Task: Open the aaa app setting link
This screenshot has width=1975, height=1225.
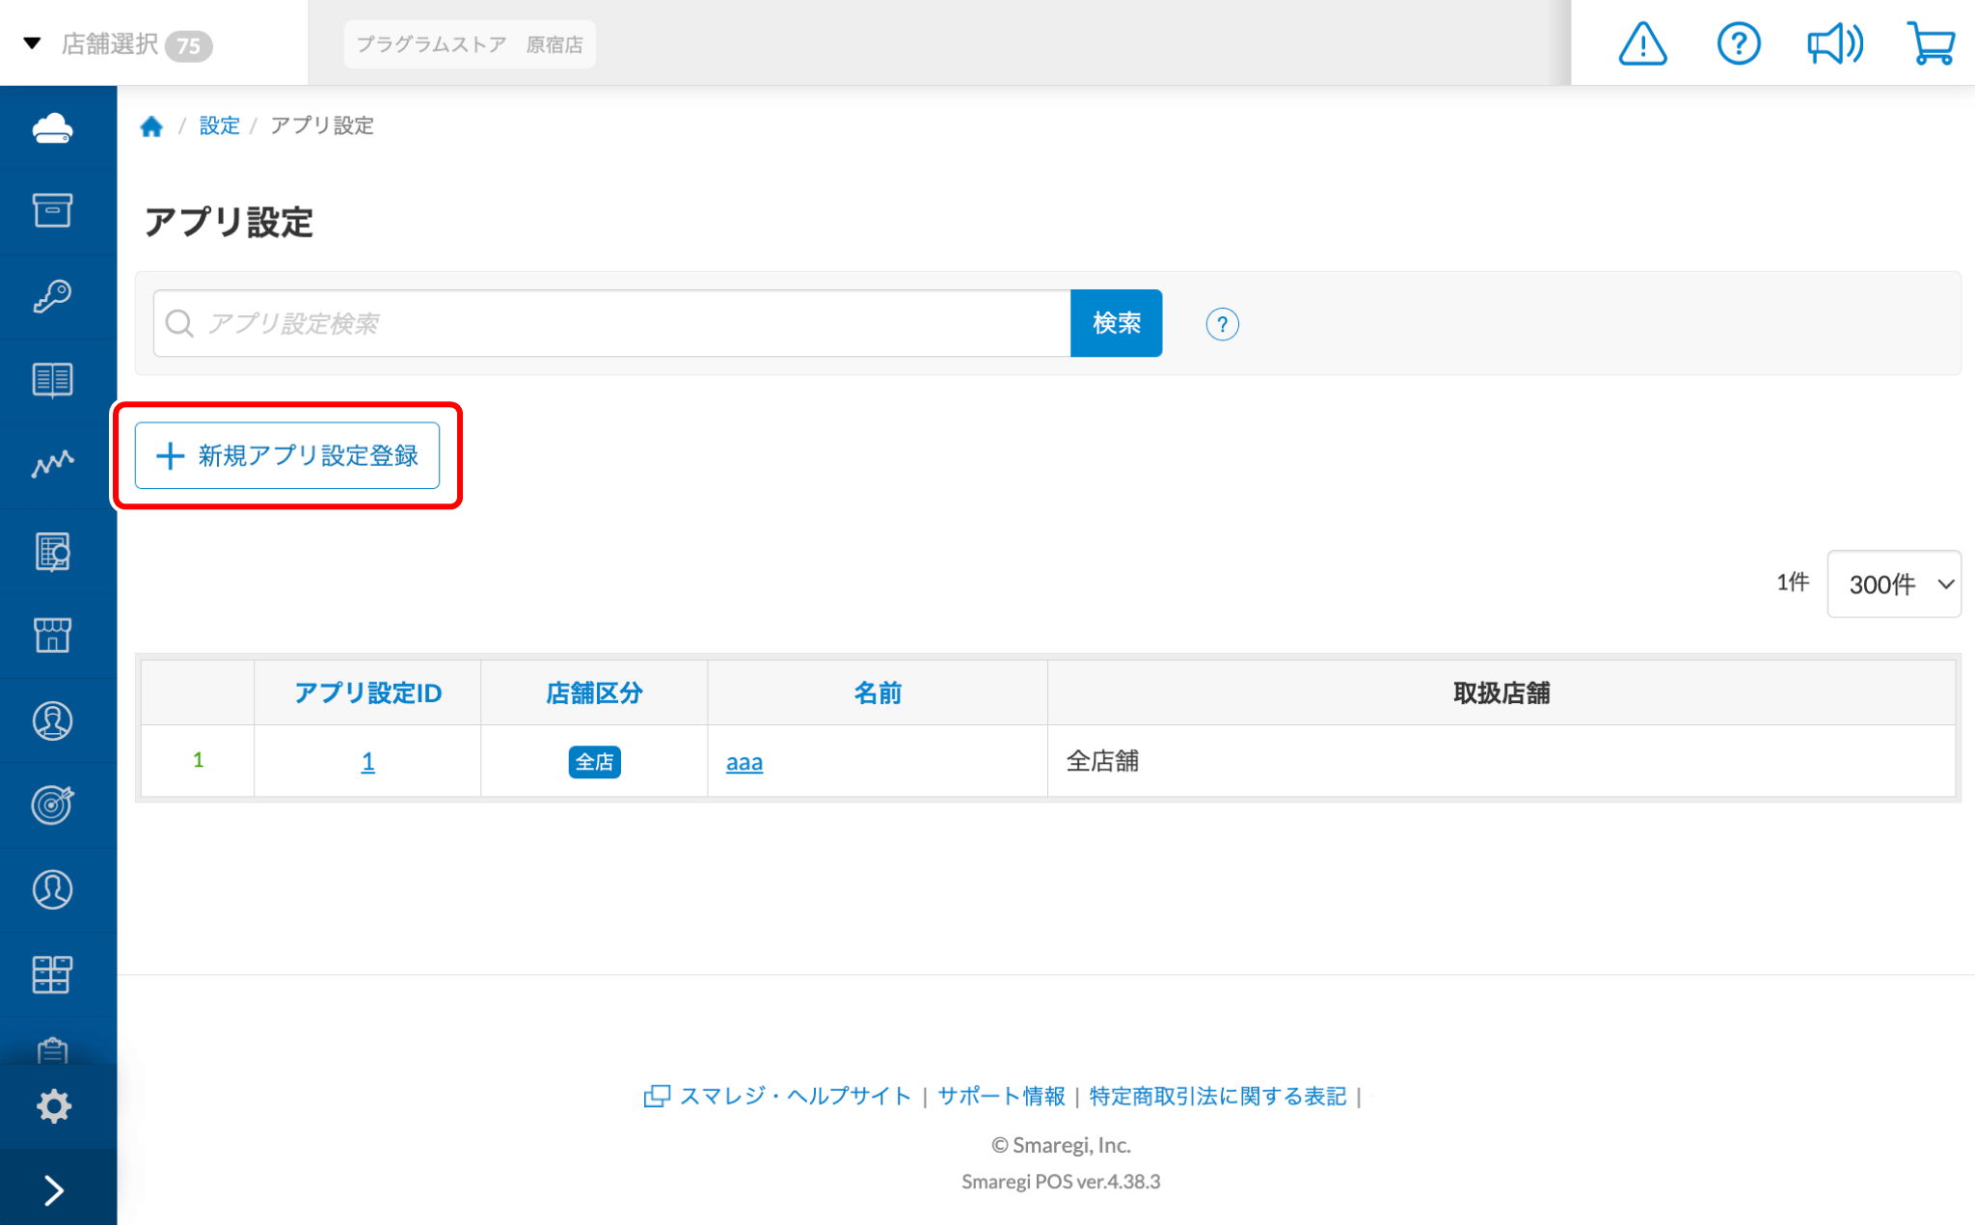Action: point(744,762)
